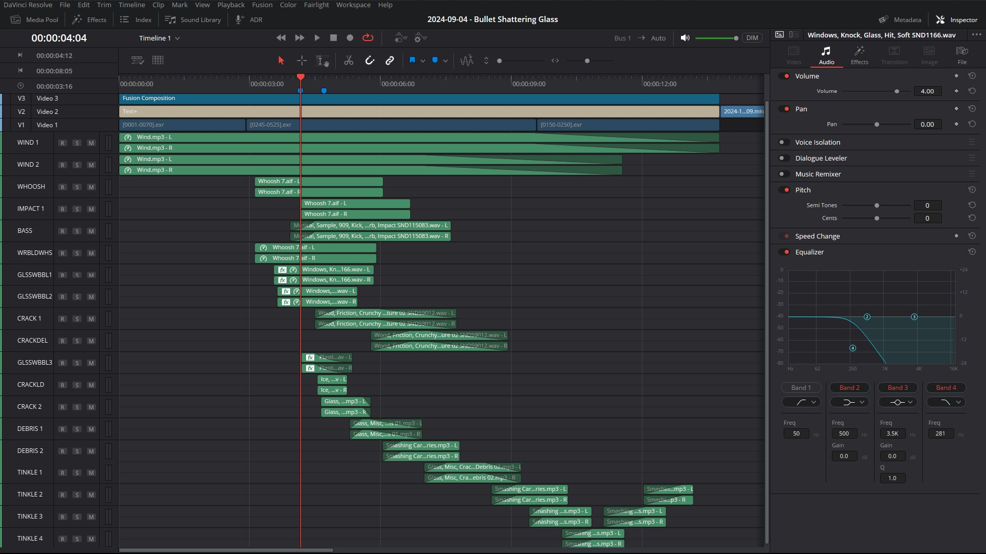Click the blue marker icon
The height and width of the screenshot is (554, 986).
point(435,61)
